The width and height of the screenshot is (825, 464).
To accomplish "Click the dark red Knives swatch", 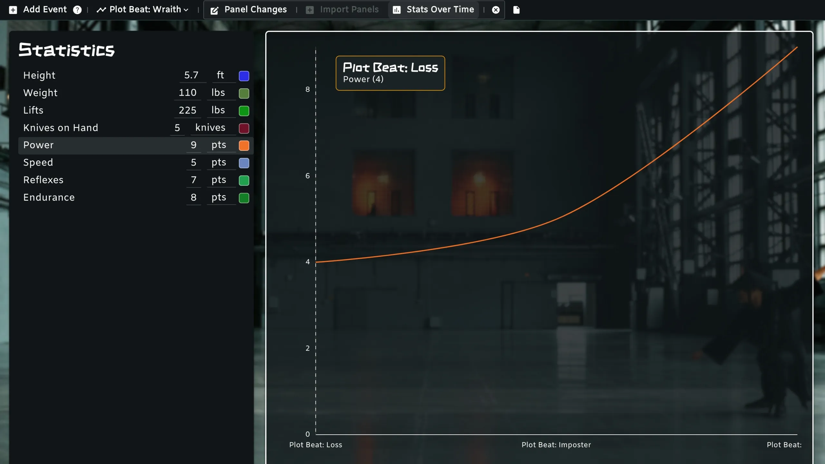I will (x=244, y=128).
